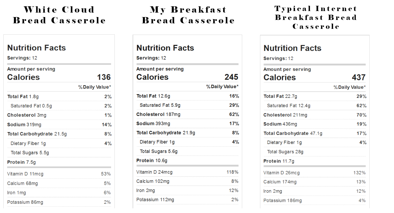Click the Typical Internet Breakfast Bread Casserole heading
The width and height of the screenshot is (394, 213).
(316, 17)
